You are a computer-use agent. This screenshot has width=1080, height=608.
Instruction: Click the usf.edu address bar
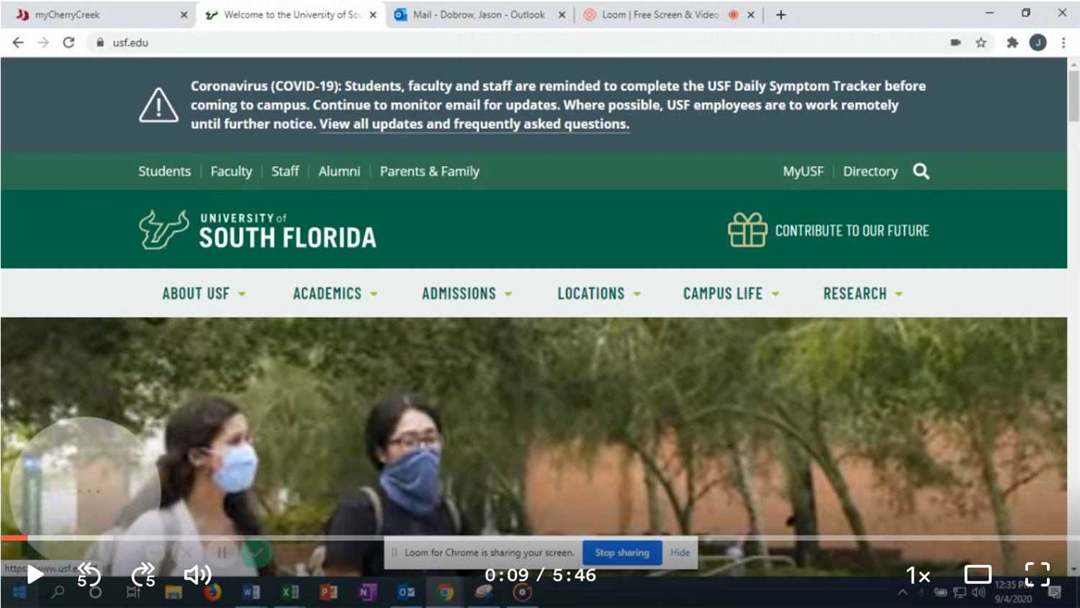tap(518, 42)
